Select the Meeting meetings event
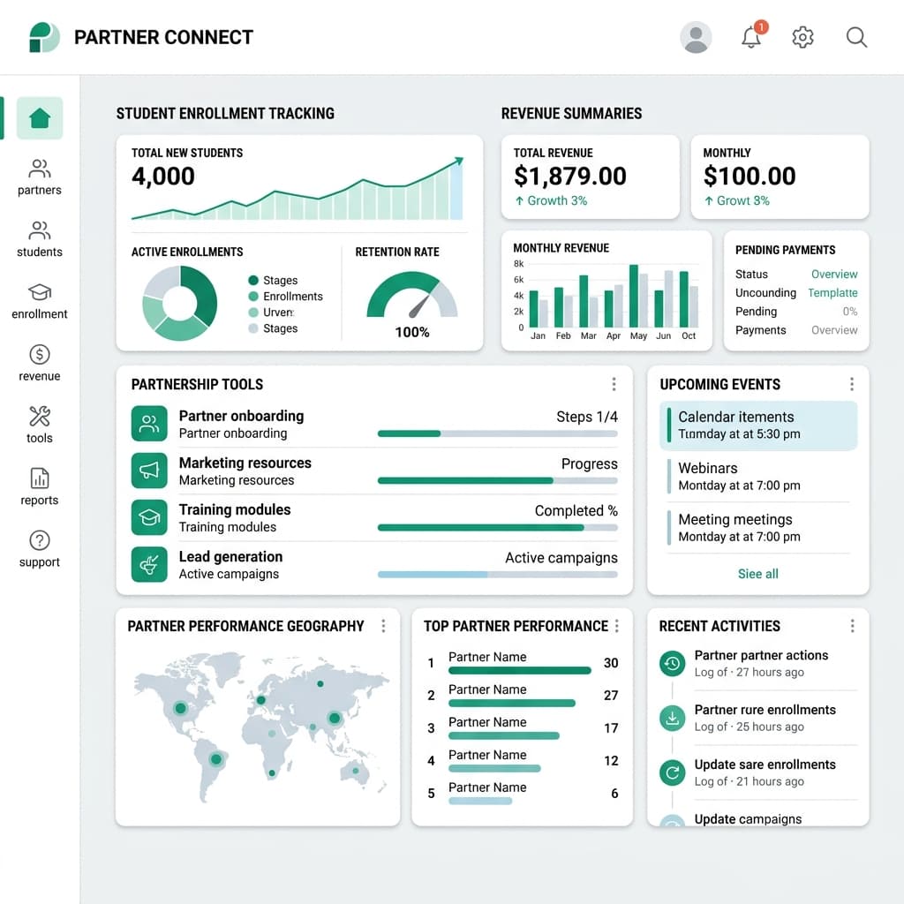 tap(758, 528)
